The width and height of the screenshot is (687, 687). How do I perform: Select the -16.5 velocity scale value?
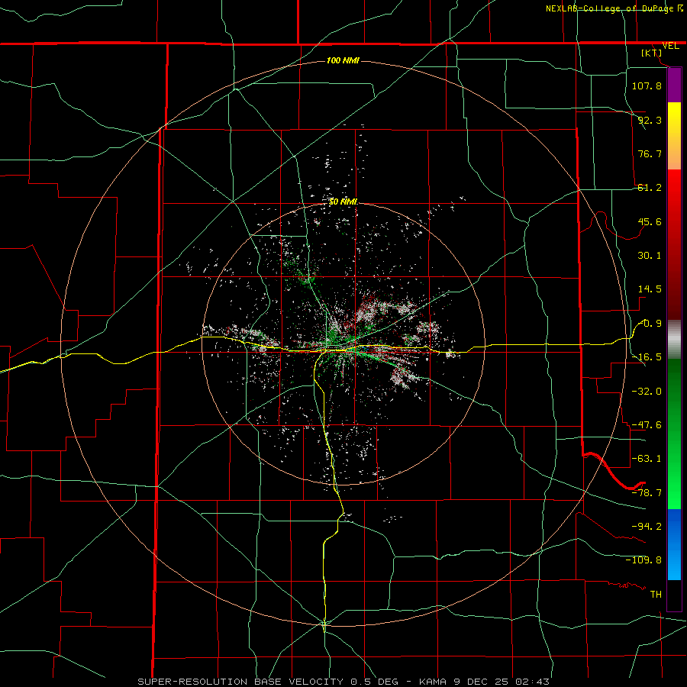click(647, 357)
